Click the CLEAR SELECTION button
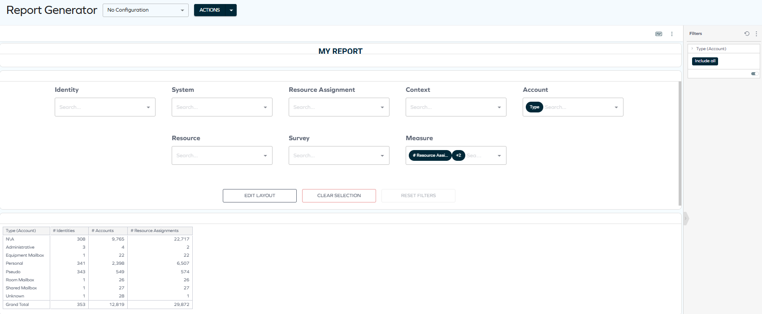 coord(339,196)
